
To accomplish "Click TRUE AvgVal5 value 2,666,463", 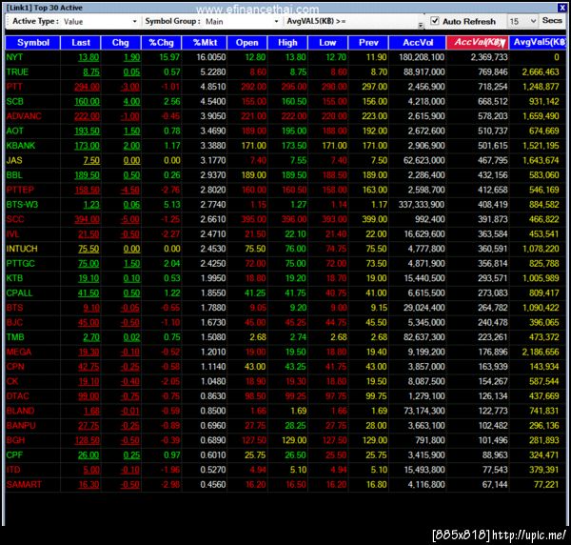I will point(541,71).
